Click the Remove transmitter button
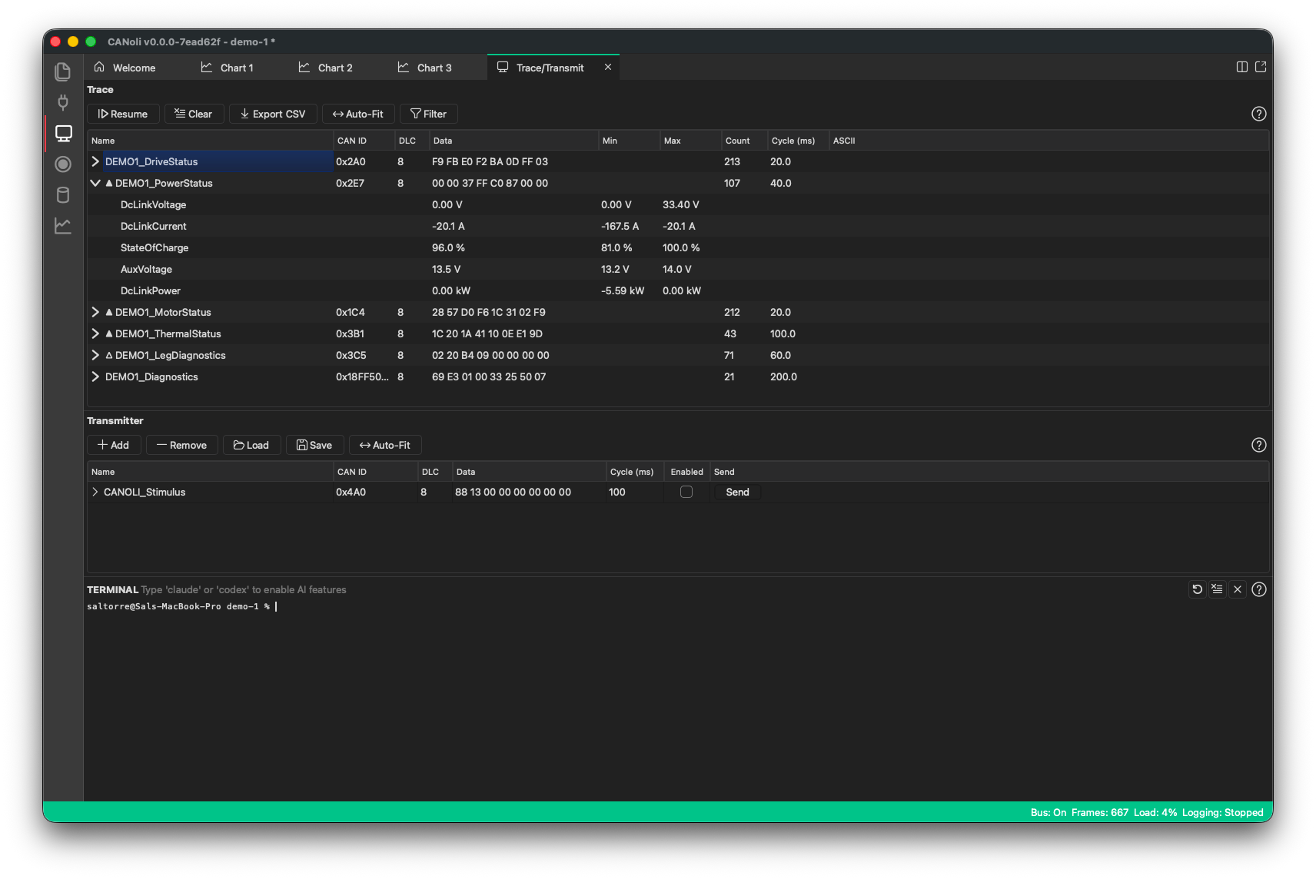The height and width of the screenshot is (879, 1316). coord(182,445)
